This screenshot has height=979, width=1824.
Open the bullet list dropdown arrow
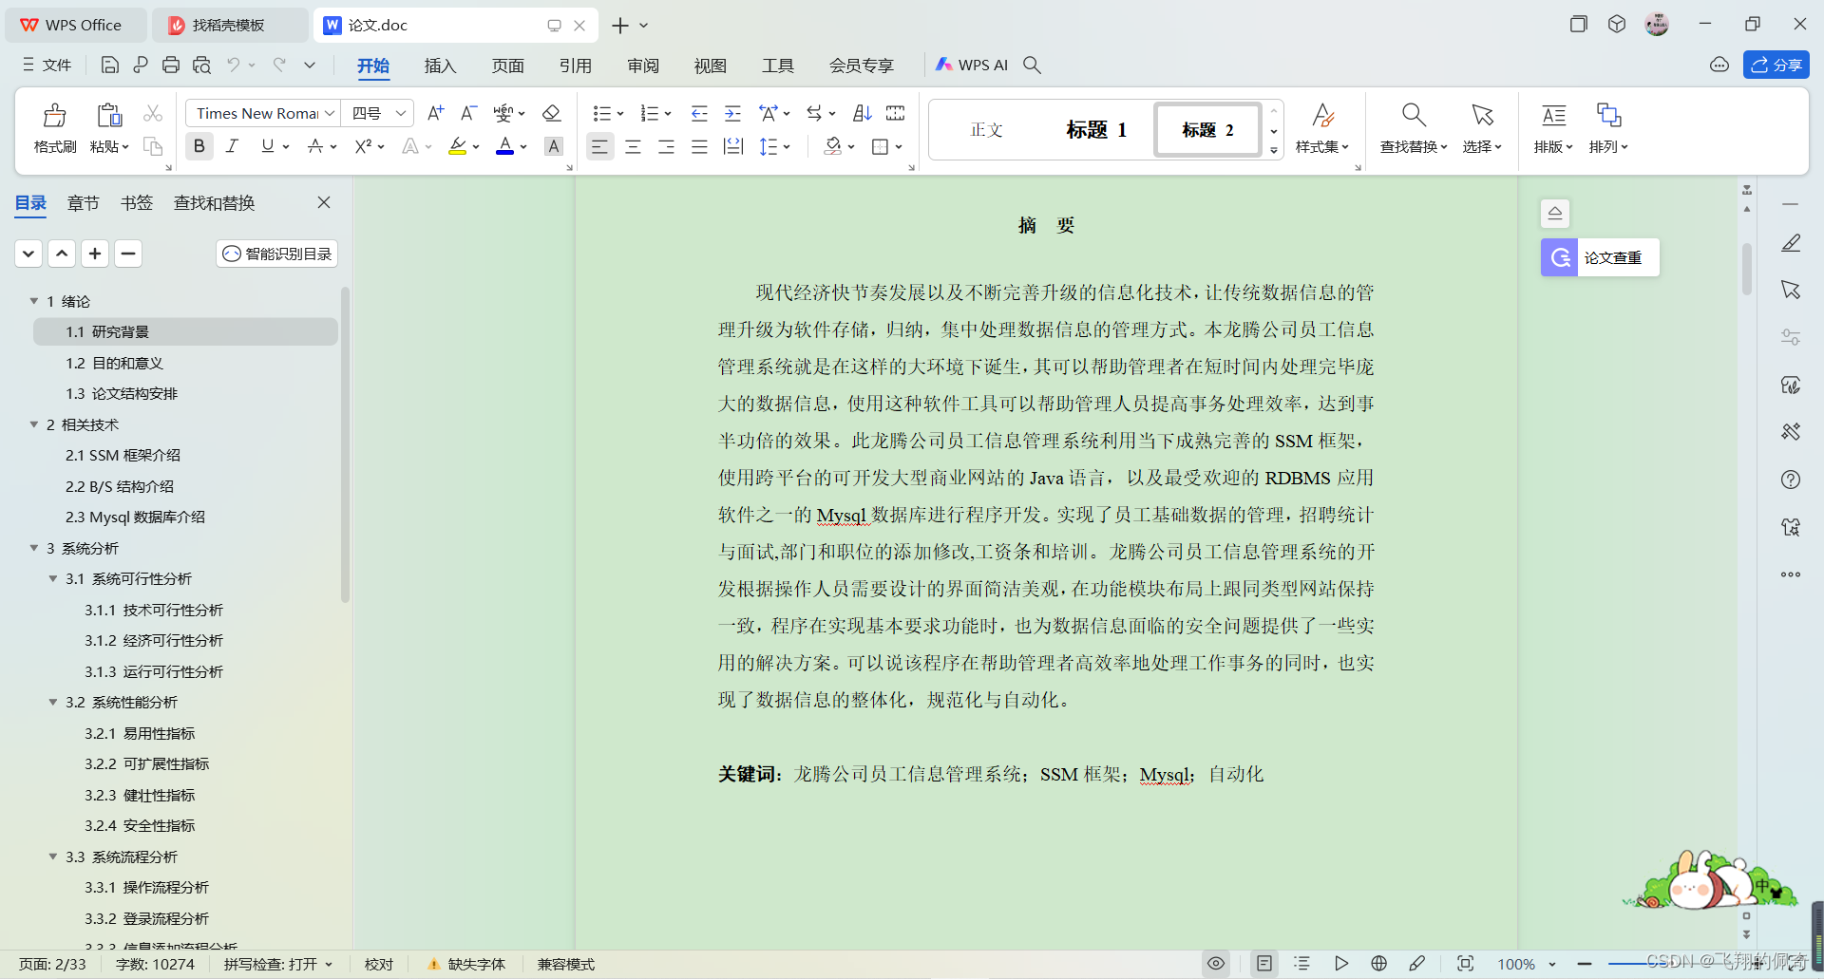pyautogui.click(x=620, y=114)
